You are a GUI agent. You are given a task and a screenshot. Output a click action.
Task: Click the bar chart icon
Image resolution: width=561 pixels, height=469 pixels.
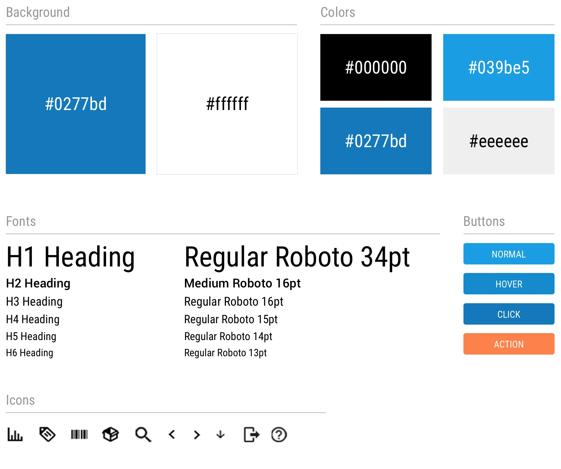pyautogui.click(x=15, y=435)
